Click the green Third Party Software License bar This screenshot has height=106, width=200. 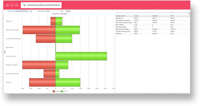pos(64,38)
